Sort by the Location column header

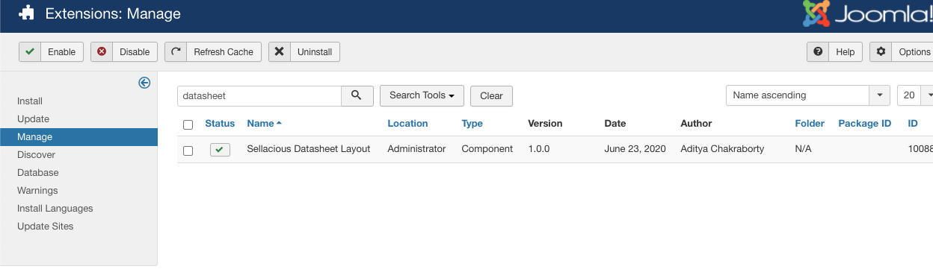[407, 124]
